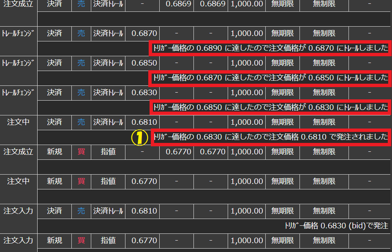Click 1,000.00 in the 注文入力 決済トレール row

click(247, 211)
